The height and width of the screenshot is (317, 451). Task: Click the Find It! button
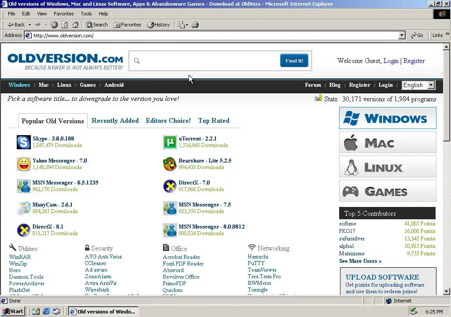294,61
